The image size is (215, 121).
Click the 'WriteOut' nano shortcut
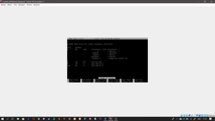click(x=87, y=80)
